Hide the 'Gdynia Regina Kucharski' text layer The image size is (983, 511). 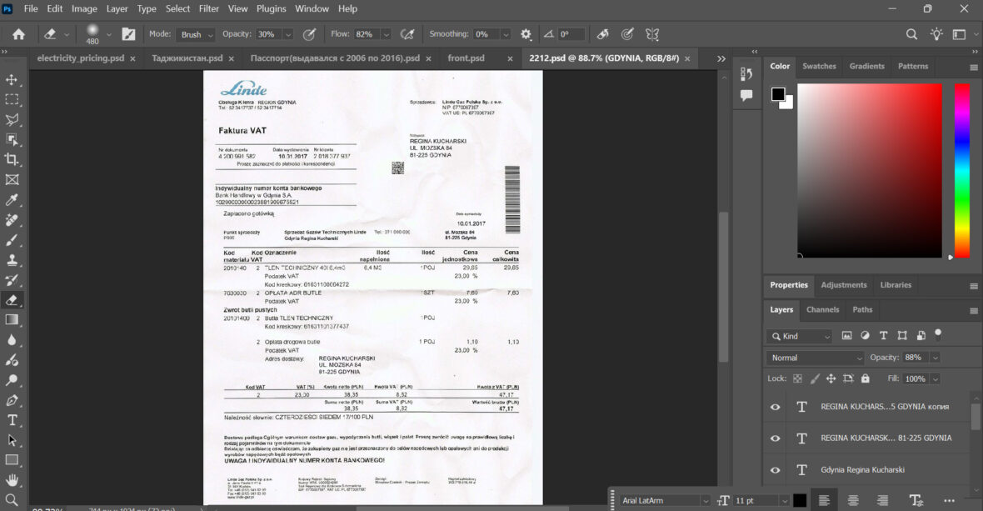775,469
